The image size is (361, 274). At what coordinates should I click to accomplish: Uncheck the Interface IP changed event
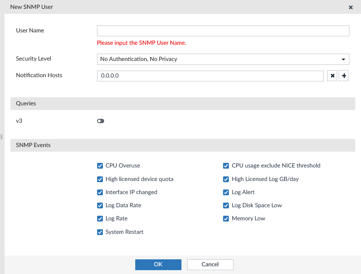pos(100,192)
